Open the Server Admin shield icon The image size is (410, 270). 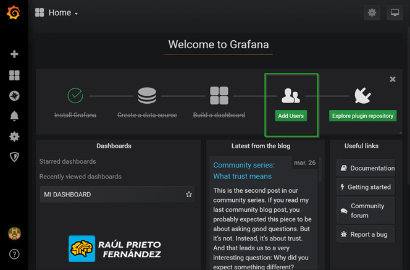pyautogui.click(x=14, y=157)
